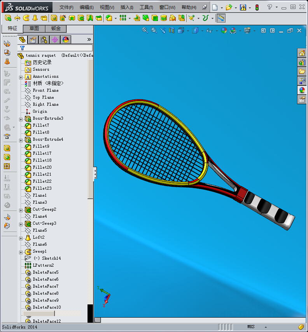Open Custom Properties task pane
The width and height of the screenshot is (308, 332).
click(x=302, y=99)
